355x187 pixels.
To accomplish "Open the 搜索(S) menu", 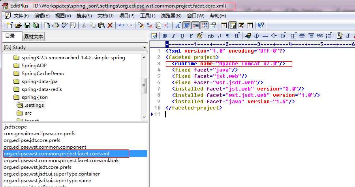I will click(x=84, y=16).
